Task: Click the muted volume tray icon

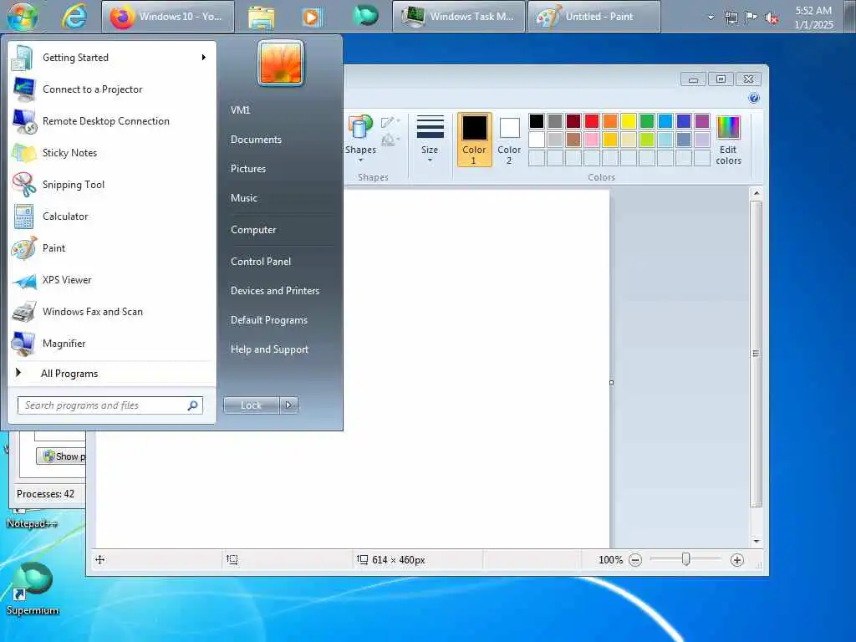Action: 772,18
